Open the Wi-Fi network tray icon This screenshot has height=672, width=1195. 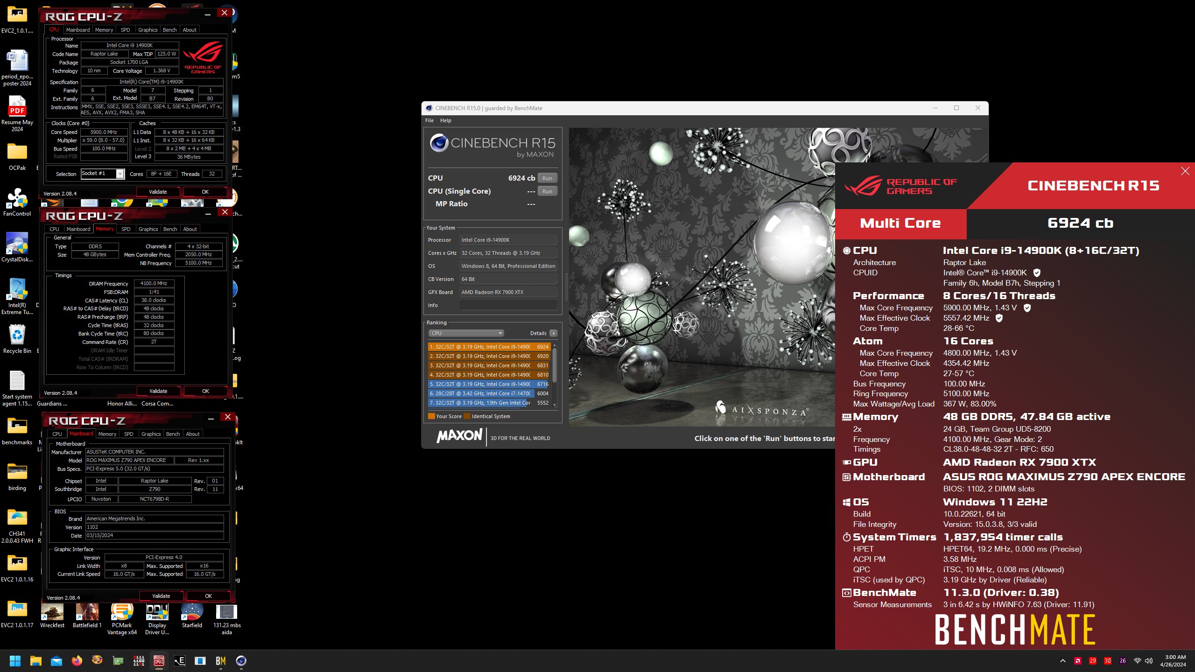[1138, 661]
